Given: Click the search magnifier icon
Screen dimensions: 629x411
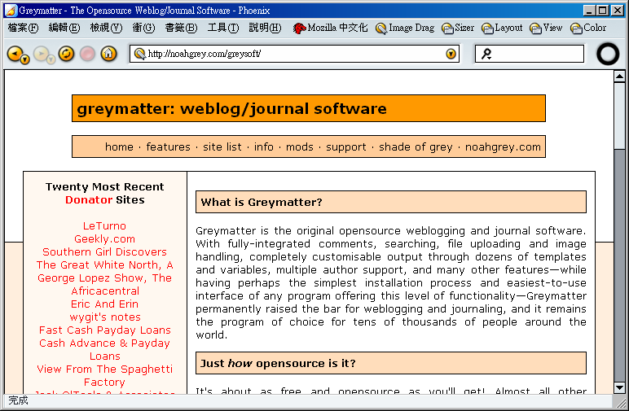Looking at the screenshot, I should pos(486,54).
